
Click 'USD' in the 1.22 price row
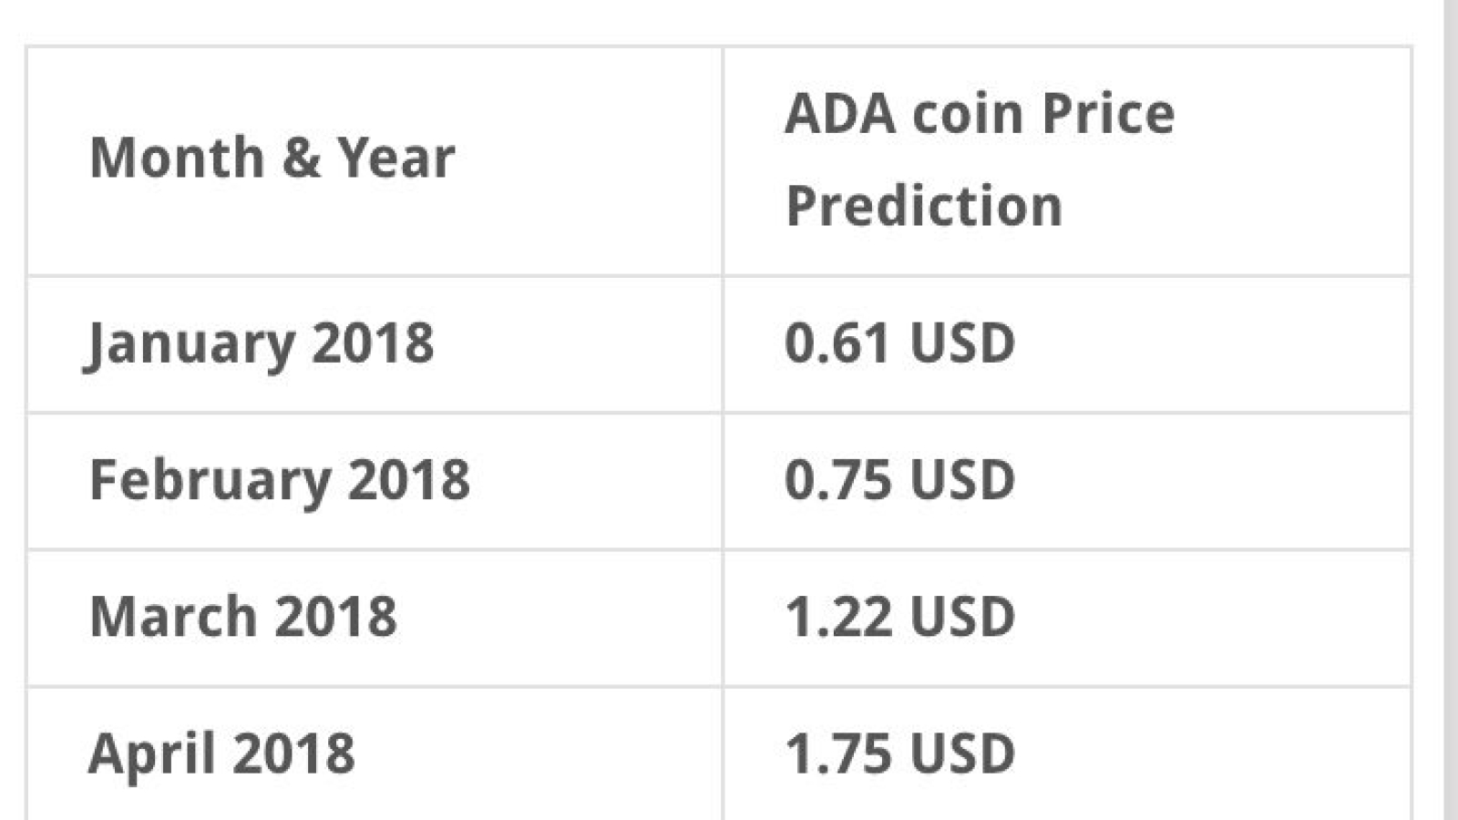(962, 617)
